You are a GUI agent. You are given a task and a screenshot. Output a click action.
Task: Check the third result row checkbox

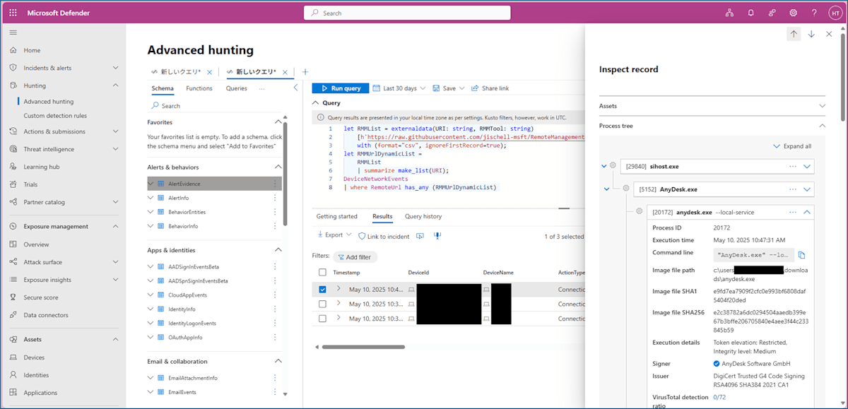point(322,319)
